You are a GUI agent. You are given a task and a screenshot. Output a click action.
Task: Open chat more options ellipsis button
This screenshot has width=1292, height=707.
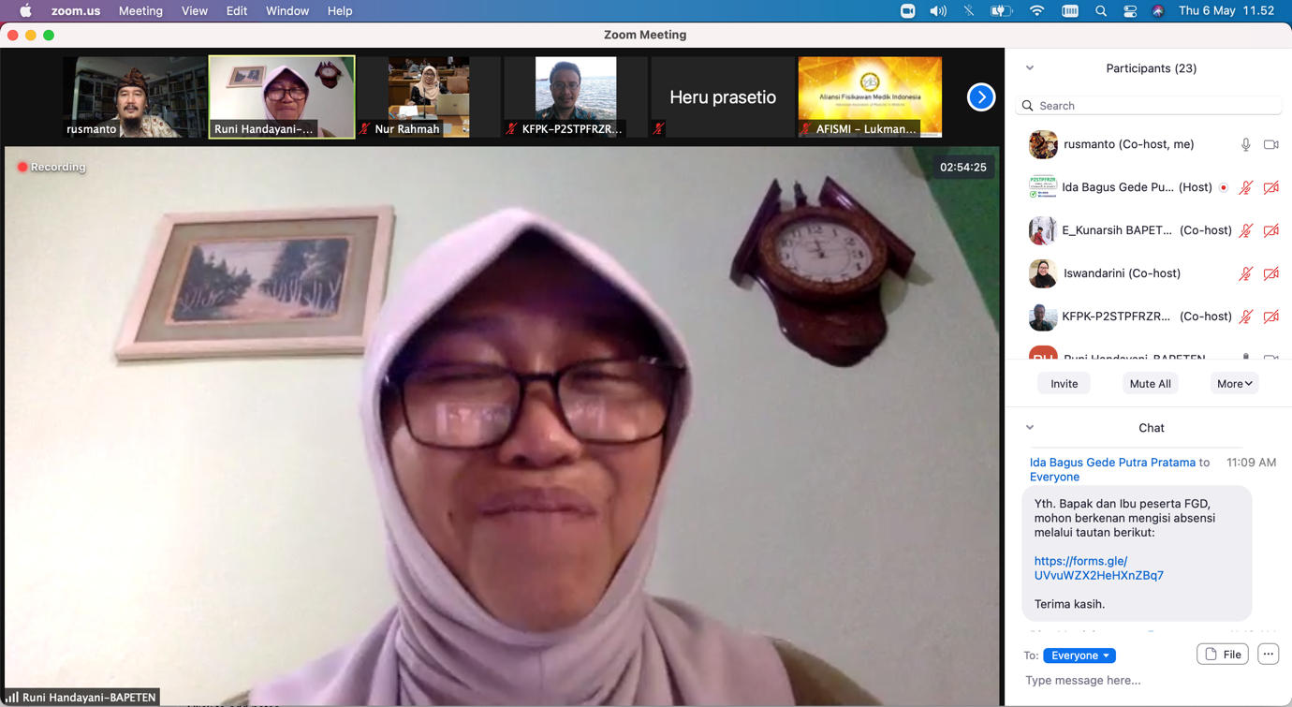(1268, 655)
